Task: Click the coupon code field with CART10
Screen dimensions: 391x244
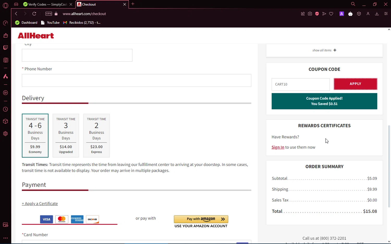Action: point(301,84)
